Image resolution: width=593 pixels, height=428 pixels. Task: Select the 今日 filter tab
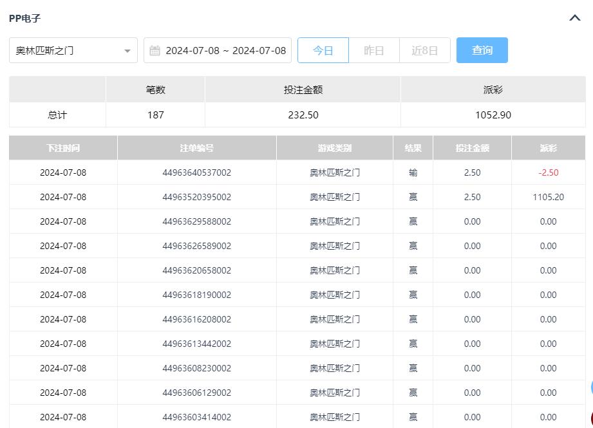point(323,50)
